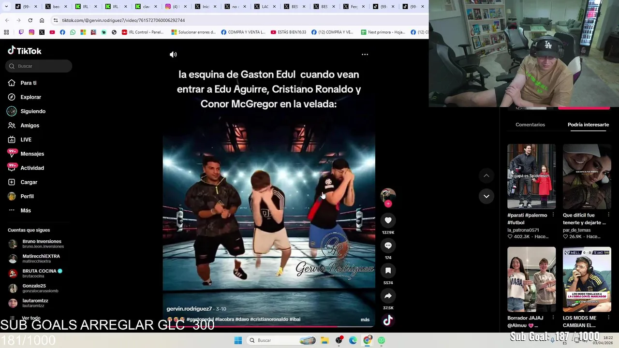Expand caption with 'más' link
619x348 pixels.
click(x=365, y=319)
